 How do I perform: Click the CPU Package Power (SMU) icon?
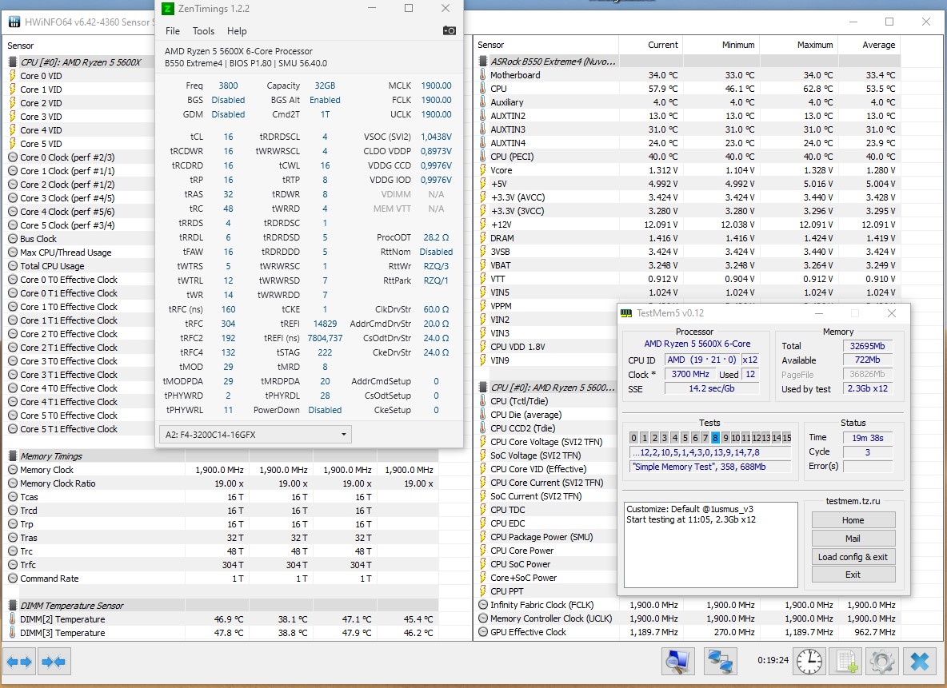click(x=482, y=536)
